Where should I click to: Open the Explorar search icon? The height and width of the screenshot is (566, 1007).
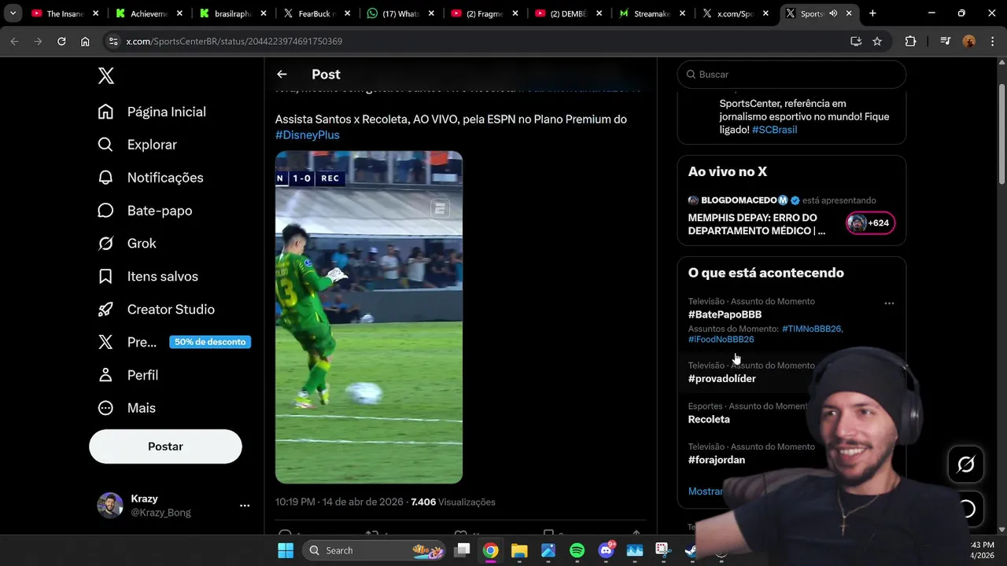coord(105,145)
